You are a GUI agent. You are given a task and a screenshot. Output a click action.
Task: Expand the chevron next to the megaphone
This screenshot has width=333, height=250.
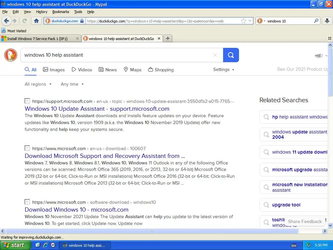click(x=326, y=56)
